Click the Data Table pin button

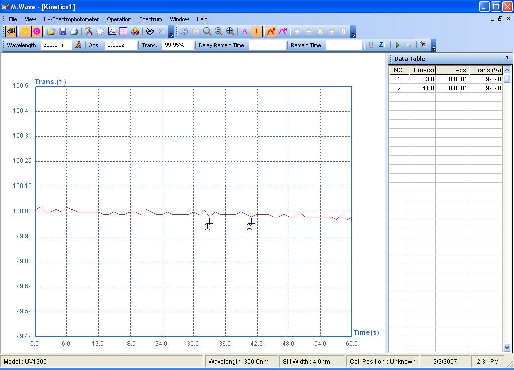click(507, 59)
